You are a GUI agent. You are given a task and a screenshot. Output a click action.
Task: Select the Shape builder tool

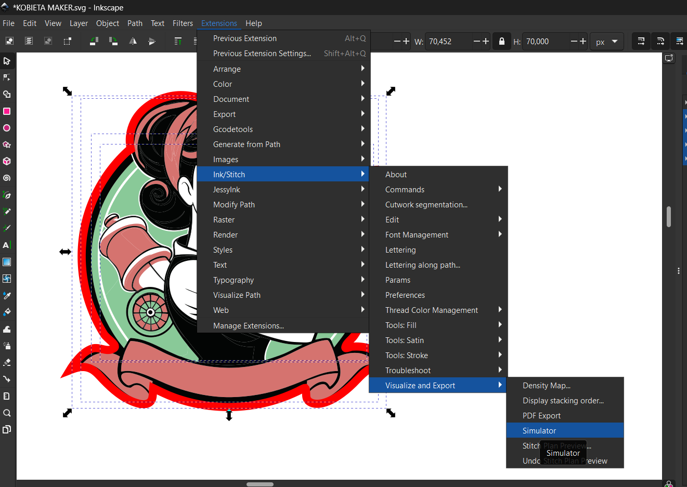tap(7, 94)
